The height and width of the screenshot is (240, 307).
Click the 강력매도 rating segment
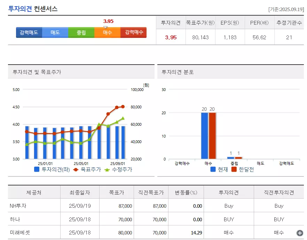(29, 32)
